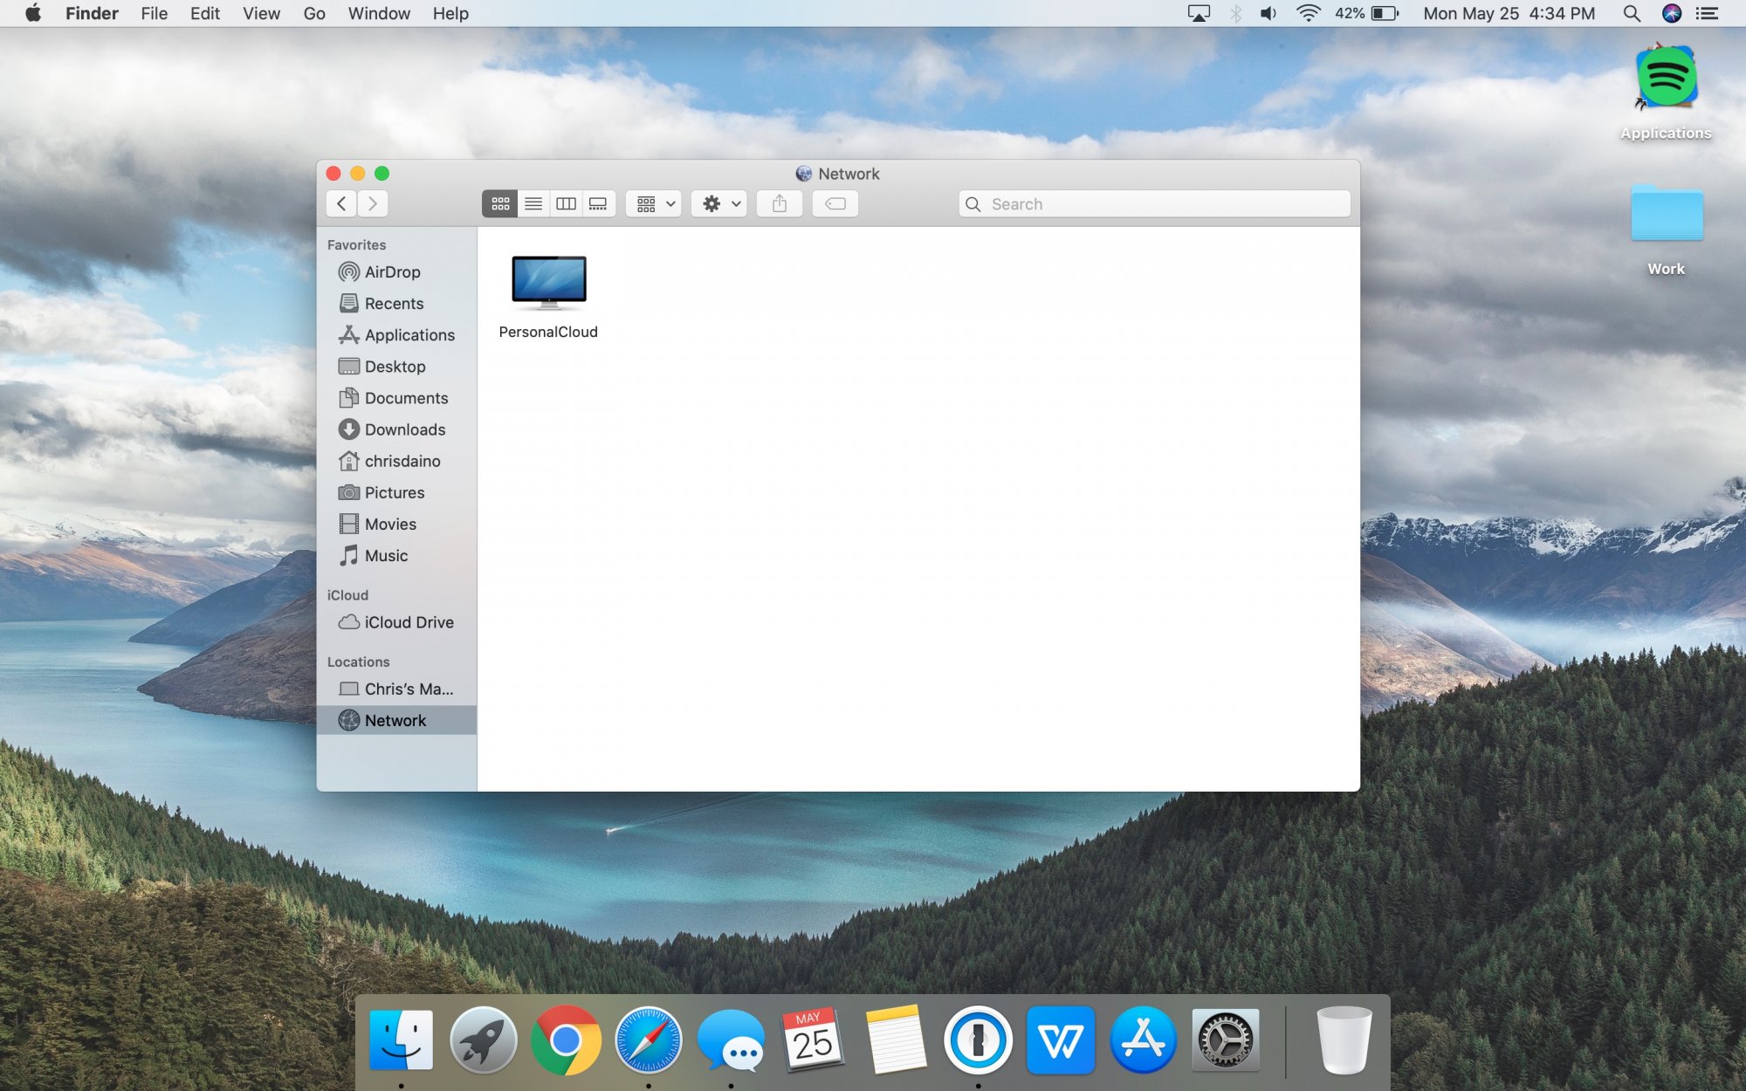The image size is (1746, 1091).
Task: Open Pictures in the sidebar
Action: click(396, 492)
